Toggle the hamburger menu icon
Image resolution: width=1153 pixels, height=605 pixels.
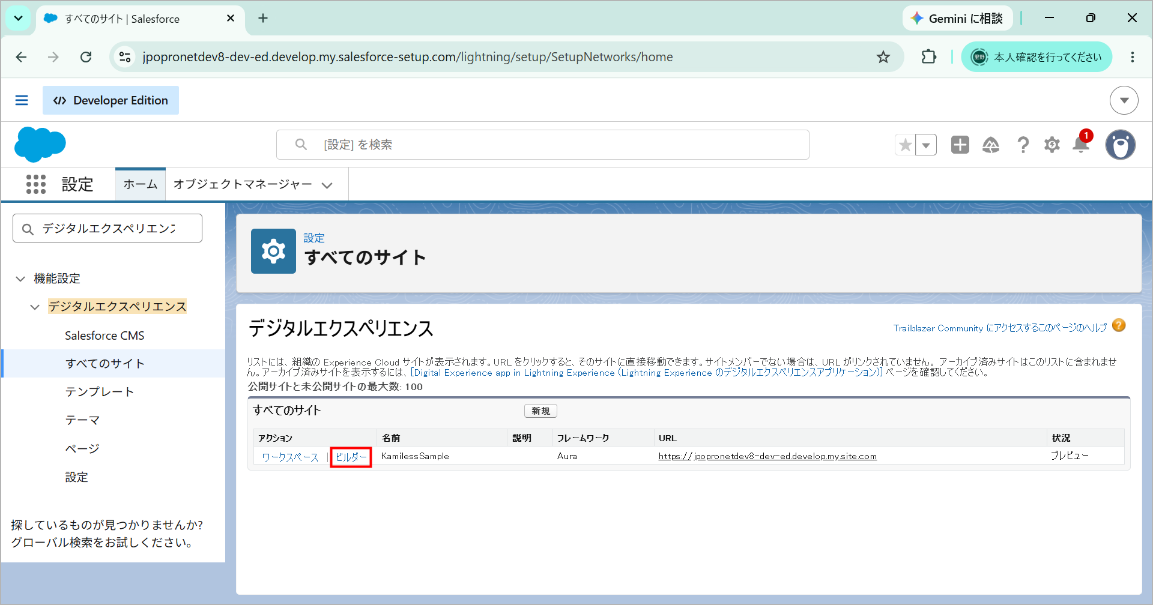point(22,100)
